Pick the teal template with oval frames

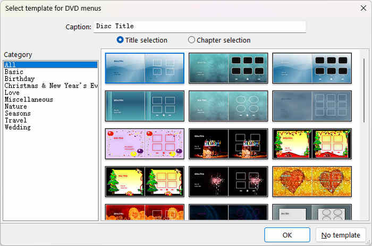click(228, 106)
